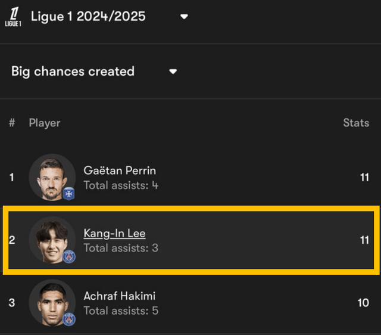
Task: Click Gaëtan Perrin's Total assists text
Action: 121,185
